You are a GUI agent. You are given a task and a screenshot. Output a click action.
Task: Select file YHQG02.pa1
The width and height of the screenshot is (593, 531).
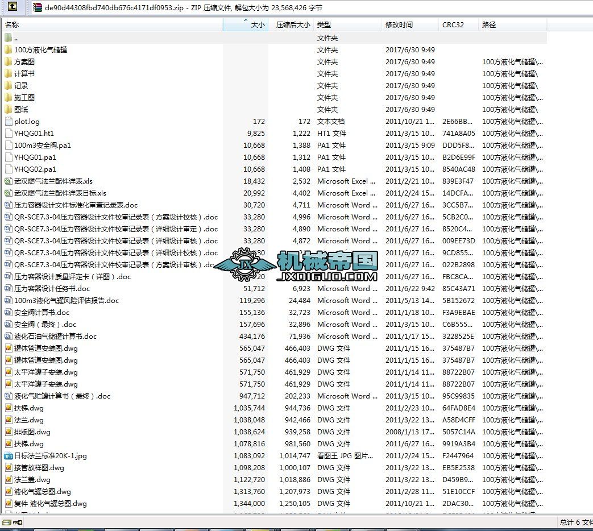(x=35, y=169)
